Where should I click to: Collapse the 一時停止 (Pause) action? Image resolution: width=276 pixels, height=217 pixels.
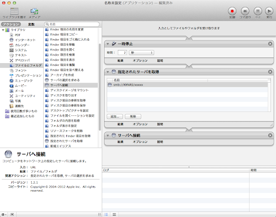pyautogui.click(x=108, y=44)
